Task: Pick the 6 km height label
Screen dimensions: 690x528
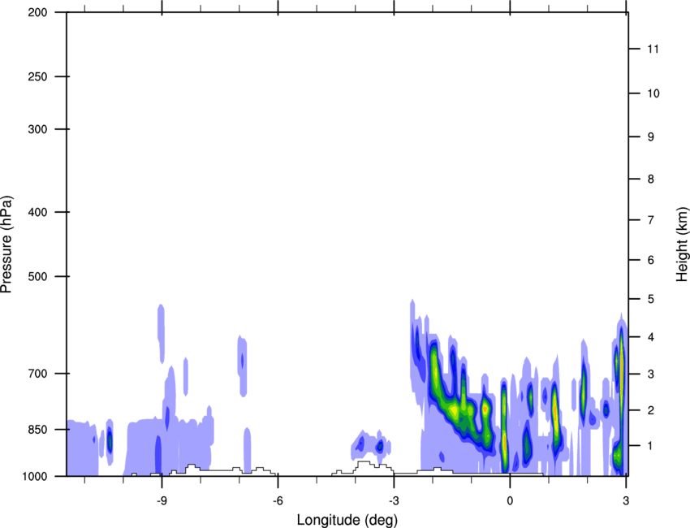Action: 651,260
